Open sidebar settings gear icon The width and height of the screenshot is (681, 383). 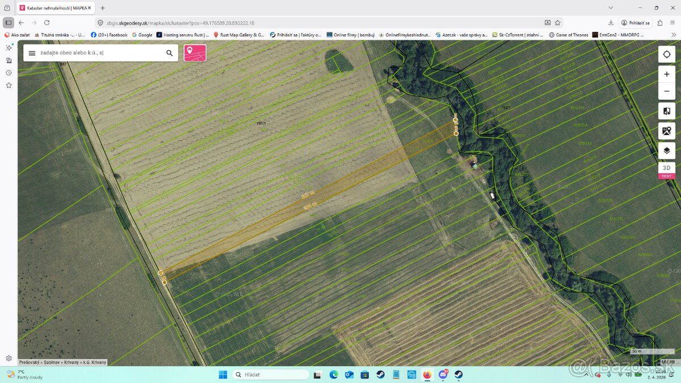point(9,358)
